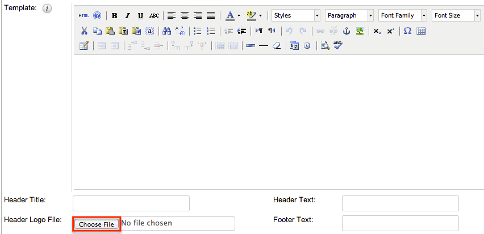Copy the selection icon
The image size is (484, 234).
pos(97,31)
